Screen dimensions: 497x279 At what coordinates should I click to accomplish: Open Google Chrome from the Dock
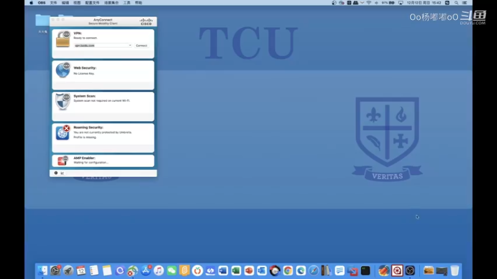click(x=288, y=270)
